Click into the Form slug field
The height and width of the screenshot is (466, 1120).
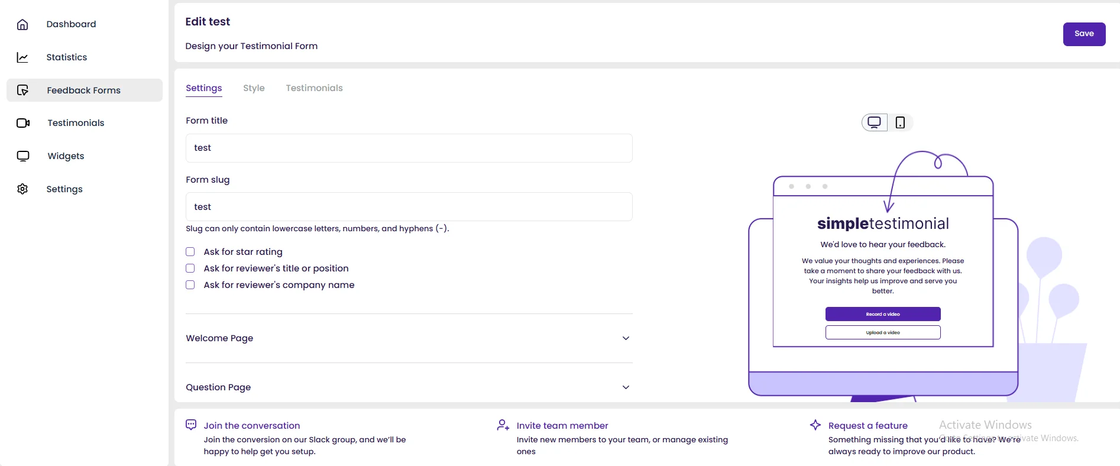(409, 207)
